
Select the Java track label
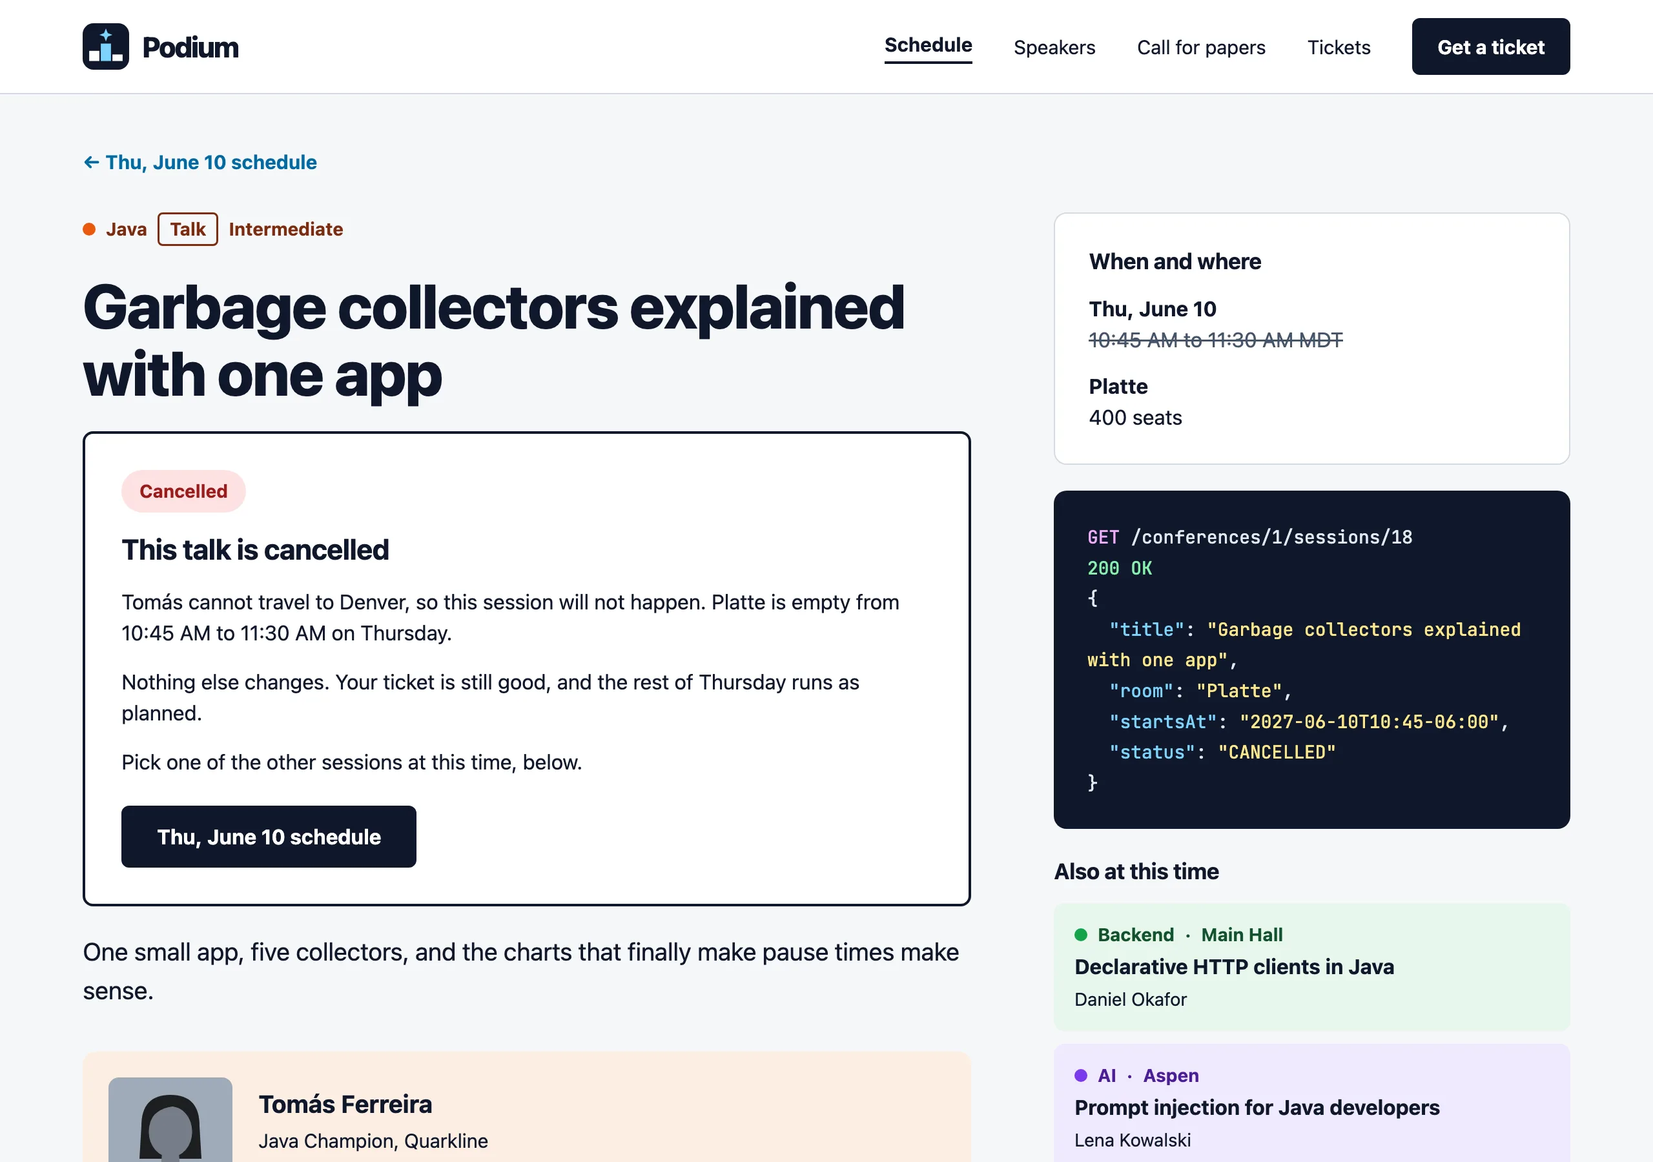127,230
